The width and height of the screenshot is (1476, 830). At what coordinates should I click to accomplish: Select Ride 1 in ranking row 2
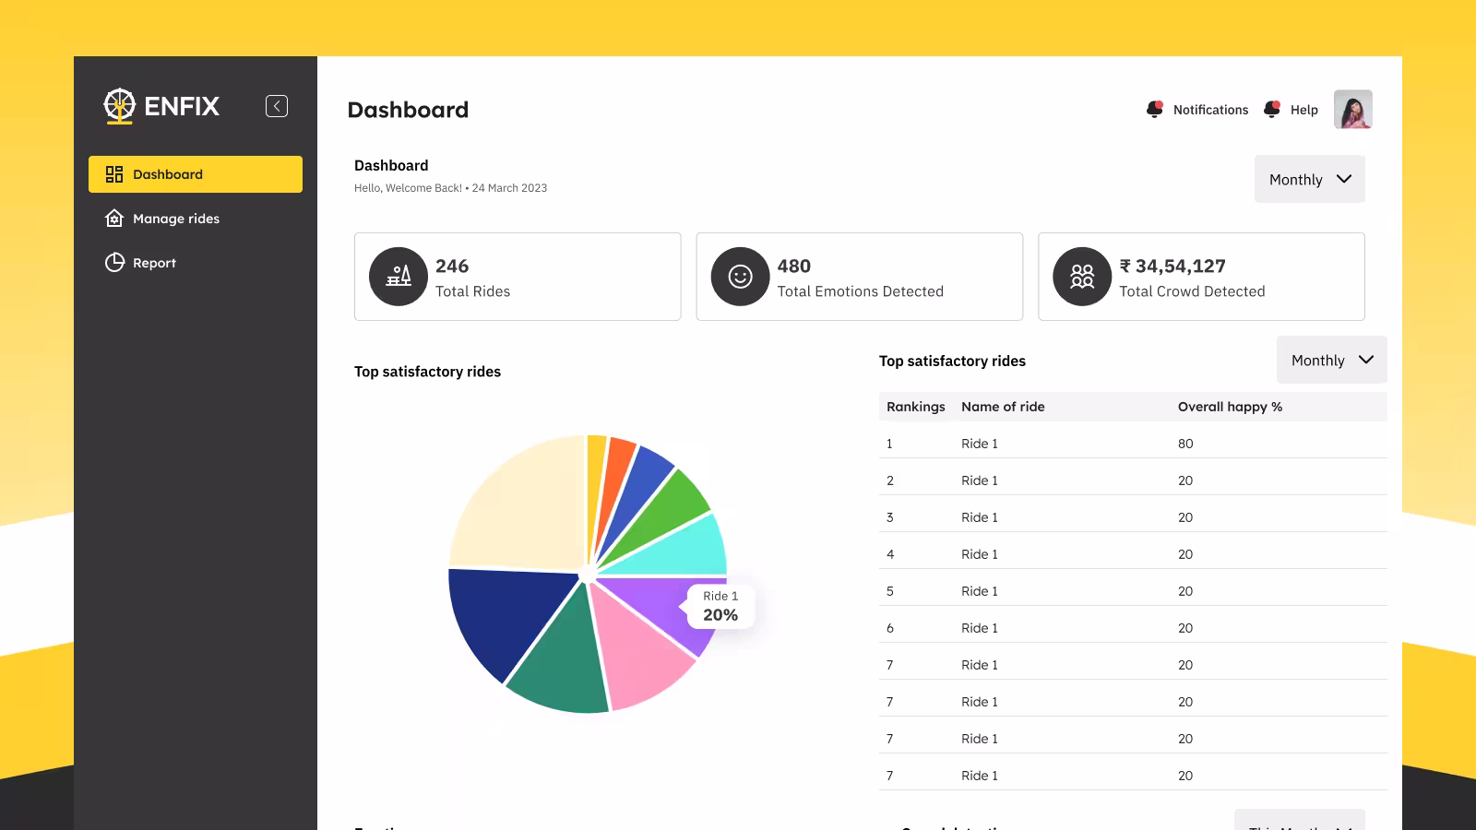coord(980,480)
